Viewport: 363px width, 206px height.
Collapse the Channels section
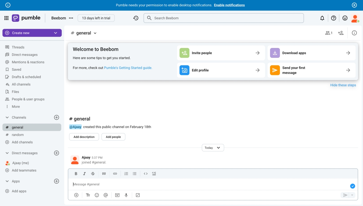click(6, 117)
